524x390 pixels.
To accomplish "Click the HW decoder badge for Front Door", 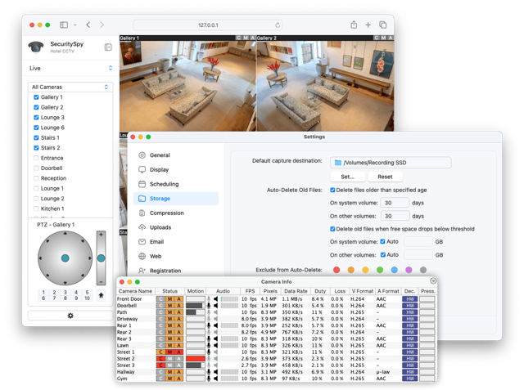I will [410, 299].
